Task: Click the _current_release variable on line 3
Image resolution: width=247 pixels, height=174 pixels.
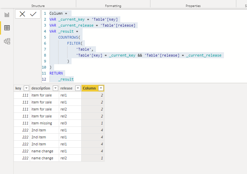Action: 76,25
